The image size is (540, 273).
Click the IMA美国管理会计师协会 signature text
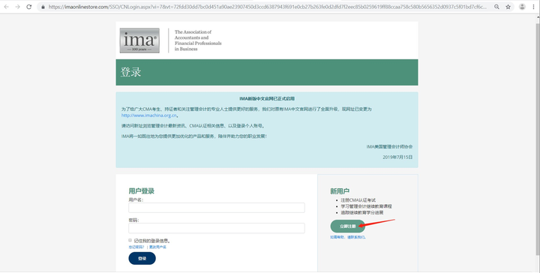click(389, 147)
